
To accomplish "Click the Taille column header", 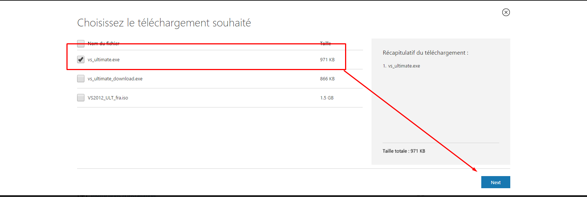I will click(326, 43).
